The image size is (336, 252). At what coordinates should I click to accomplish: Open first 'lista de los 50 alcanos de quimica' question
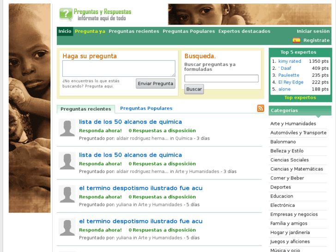click(x=130, y=122)
